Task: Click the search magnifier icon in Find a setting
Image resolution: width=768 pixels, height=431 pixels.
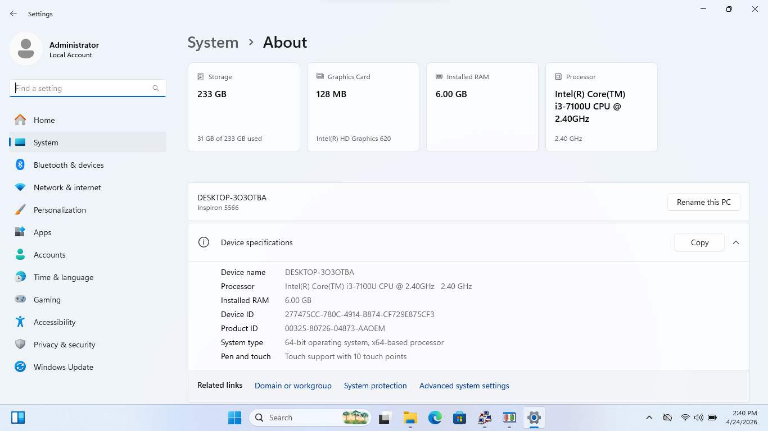Action: (x=156, y=88)
